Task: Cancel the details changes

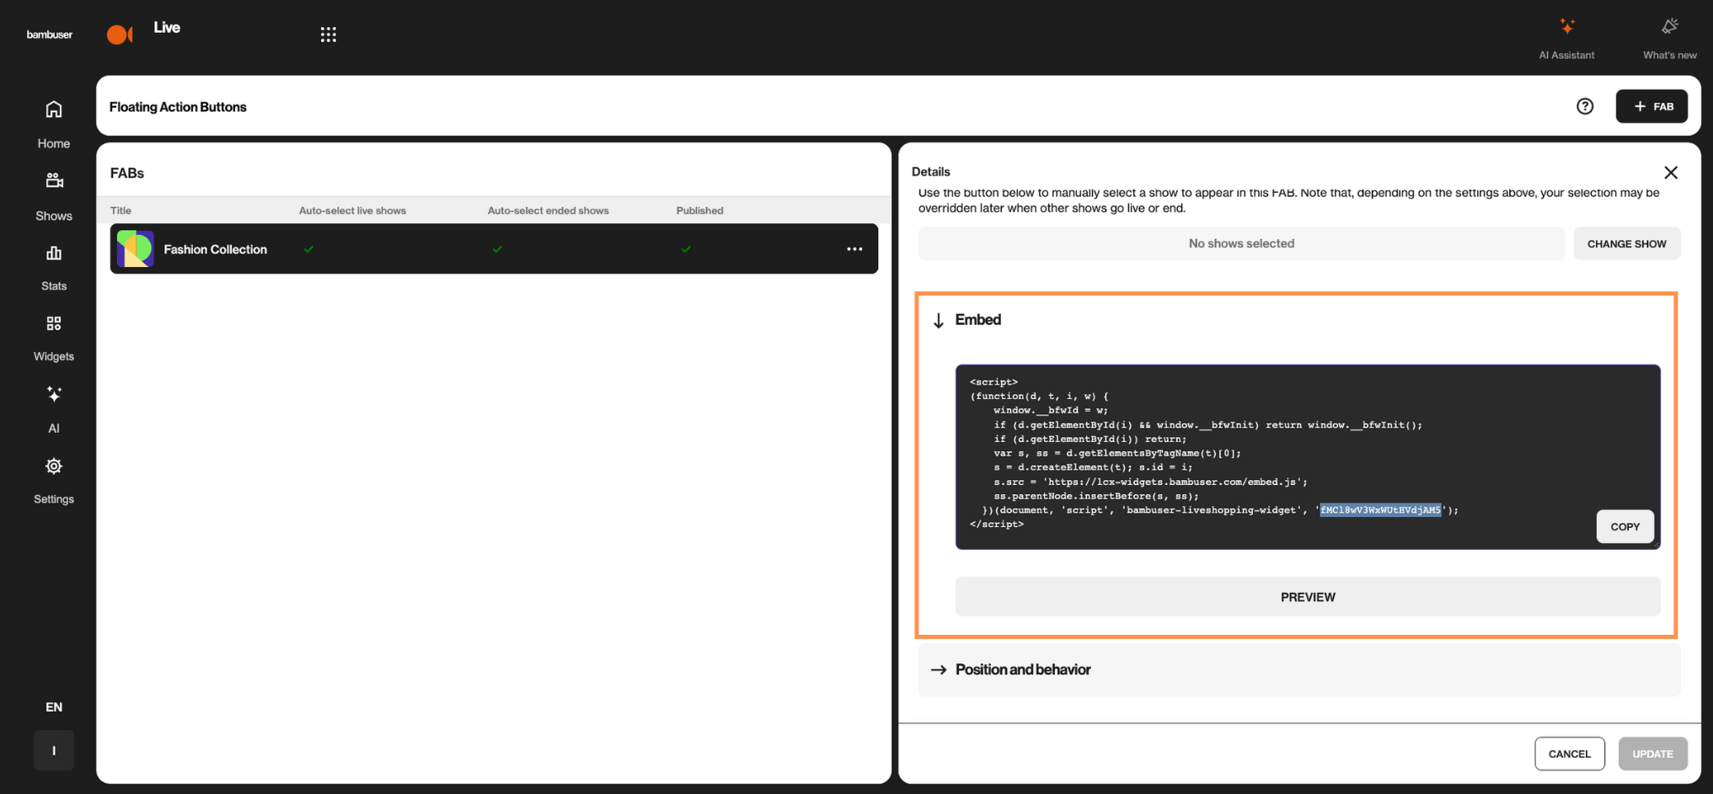Action: [1569, 754]
